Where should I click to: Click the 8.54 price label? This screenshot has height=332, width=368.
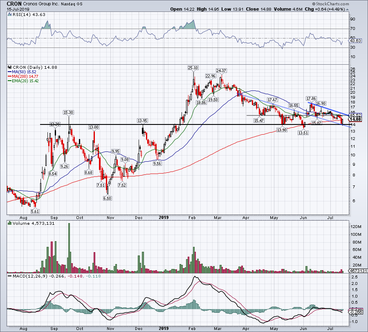pyautogui.click(x=53, y=174)
